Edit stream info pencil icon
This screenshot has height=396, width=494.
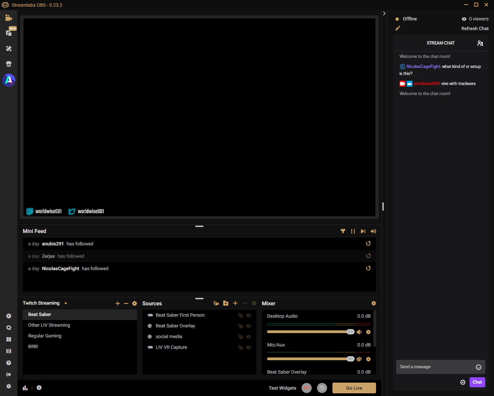(398, 28)
